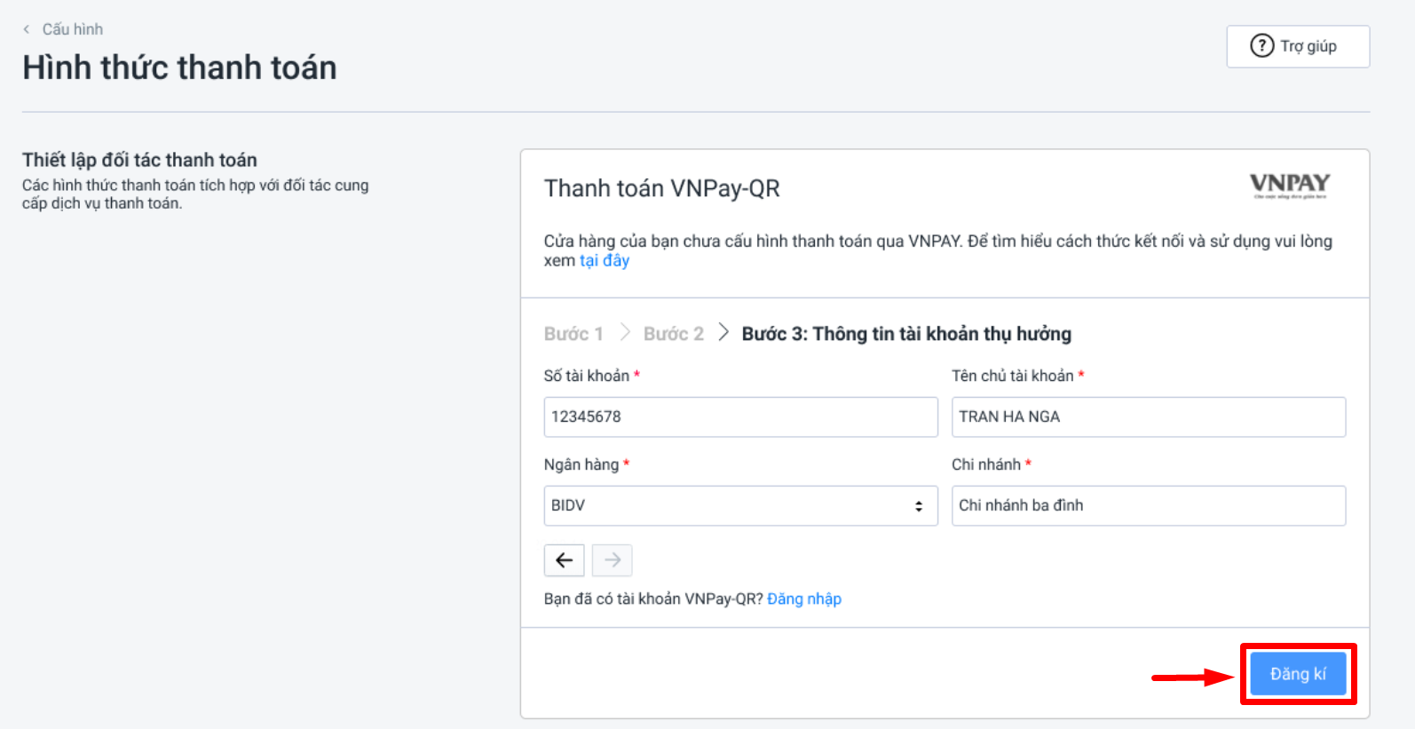Screen dimensions: 1415x729
Task: Click the stepper arrows inside the BIDV selector
Action: click(919, 505)
